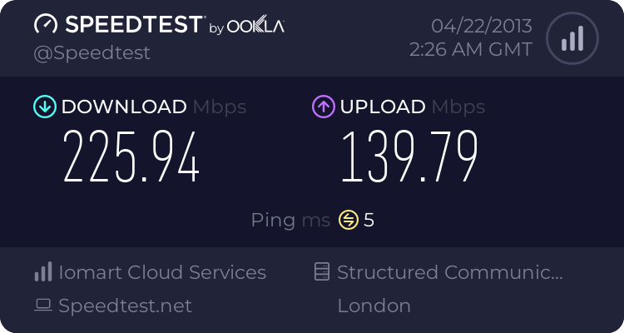624x333 pixels.
Task: Click the signal bars circle icon
Action: [x=571, y=37]
